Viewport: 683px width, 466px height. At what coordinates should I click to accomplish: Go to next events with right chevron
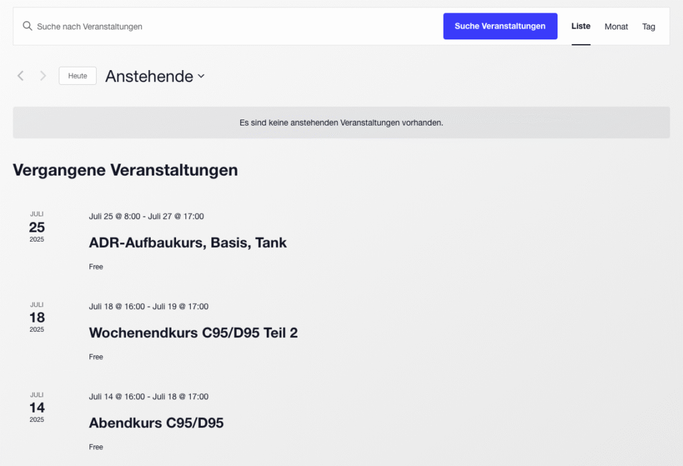click(43, 76)
